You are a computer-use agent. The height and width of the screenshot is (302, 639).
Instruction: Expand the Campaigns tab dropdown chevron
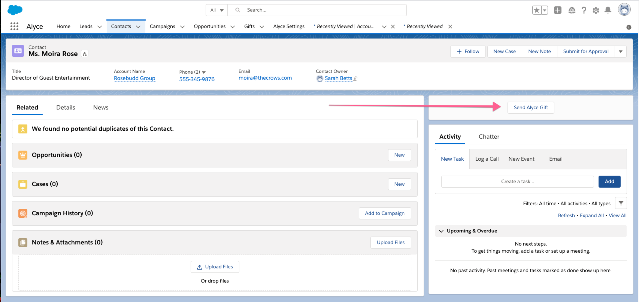pyautogui.click(x=182, y=27)
